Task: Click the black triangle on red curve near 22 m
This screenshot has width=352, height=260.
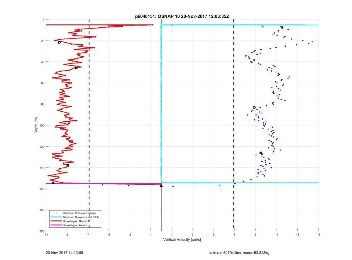Action: 60,42
